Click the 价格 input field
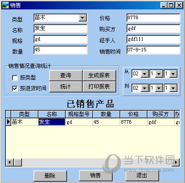This screenshot has width=185, height=183. [153, 18]
